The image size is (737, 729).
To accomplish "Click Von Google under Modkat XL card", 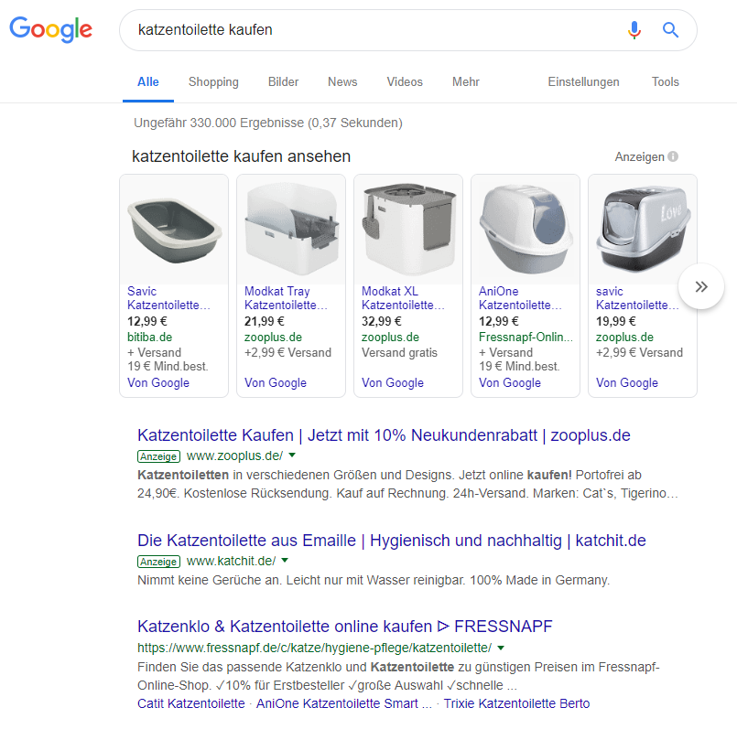I will [393, 383].
